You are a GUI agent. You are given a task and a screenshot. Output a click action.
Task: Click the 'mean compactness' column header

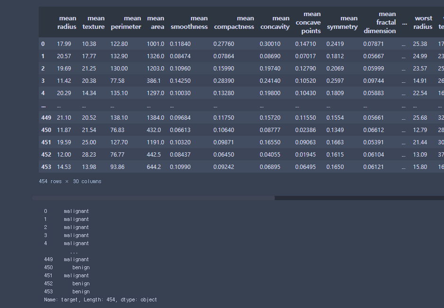pyautogui.click(x=234, y=22)
